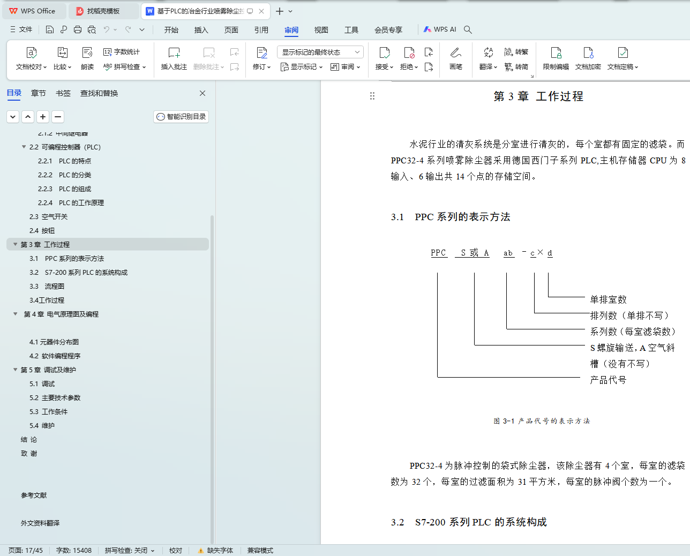Click the outline move-up arrow button
The height and width of the screenshot is (556, 690).
click(x=28, y=117)
